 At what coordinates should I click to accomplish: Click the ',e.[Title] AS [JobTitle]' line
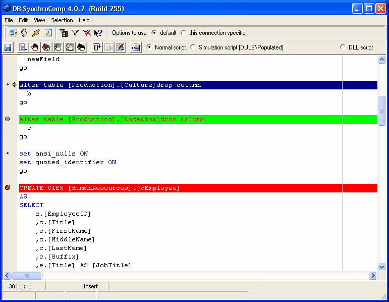coord(83,266)
